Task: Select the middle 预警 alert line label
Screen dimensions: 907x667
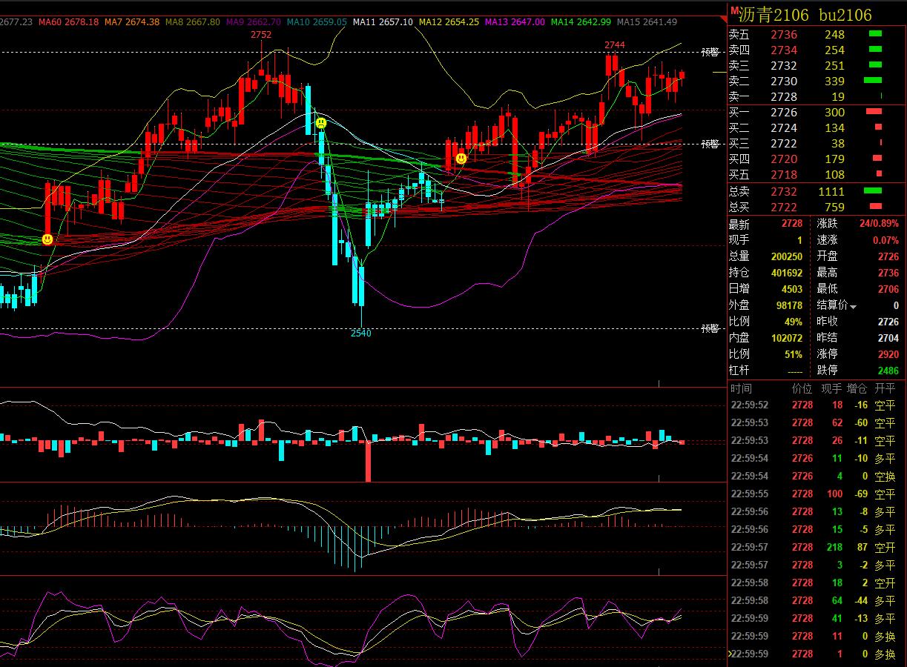Action: [x=710, y=144]
